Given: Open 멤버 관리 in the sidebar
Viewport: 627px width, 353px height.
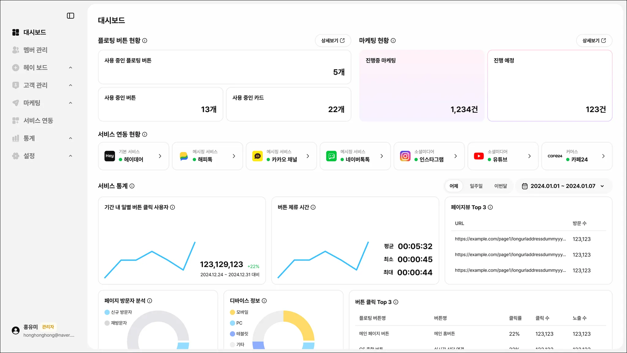Looking at the screenshot, I should [35, 50].
